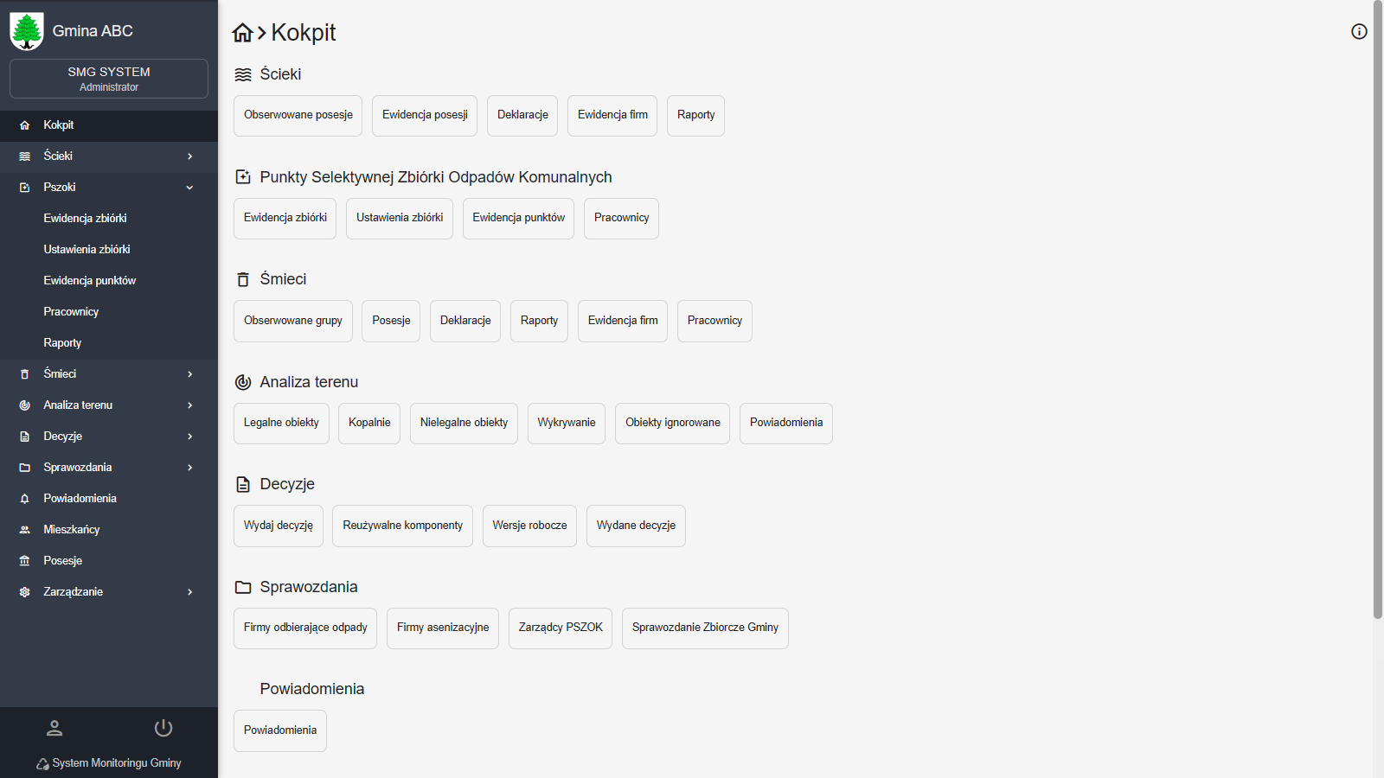This screenshot has height=778, width=1384.
Task: Open Ewidencja zbiórki in sidebar submenu
Action: [85, 219]
